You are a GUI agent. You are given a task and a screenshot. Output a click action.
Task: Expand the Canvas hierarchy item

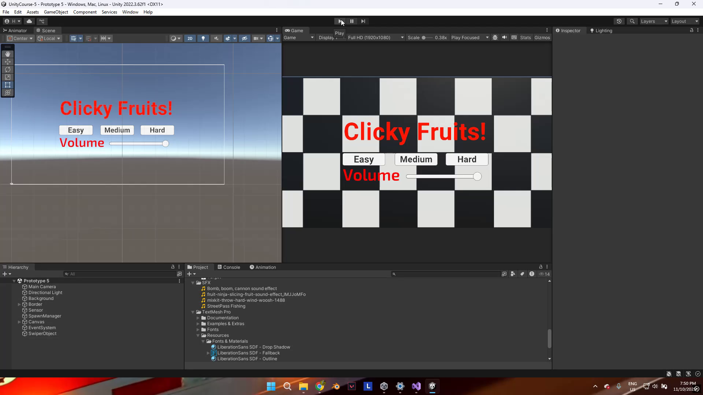pyautogui.click(x=19, y=322)
